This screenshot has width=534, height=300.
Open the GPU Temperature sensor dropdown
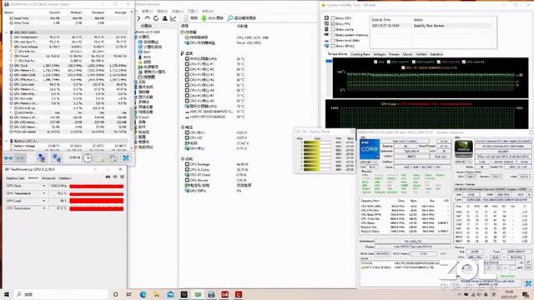click(44, 193)
